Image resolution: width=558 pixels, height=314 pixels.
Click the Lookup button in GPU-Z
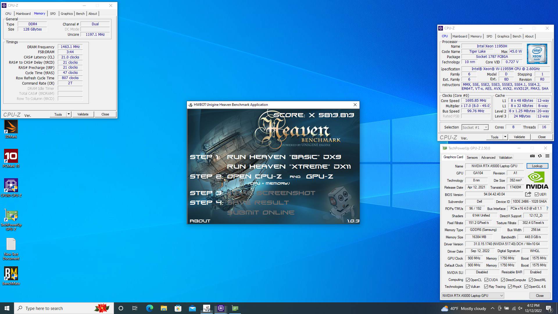point(537,166)
